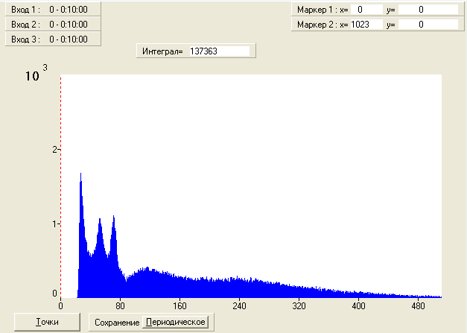Image resolution: width=467 pixels, height=333 pixels.
Task: Click Маркер 2 y value field
Action: coord(428,25)
